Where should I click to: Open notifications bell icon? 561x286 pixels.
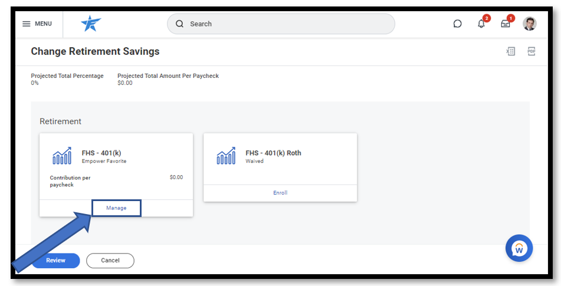pyautogui.click(x=481, y=24)
